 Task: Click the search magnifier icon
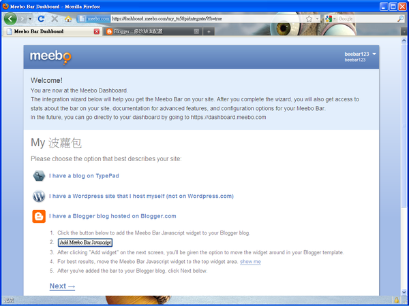401,19
